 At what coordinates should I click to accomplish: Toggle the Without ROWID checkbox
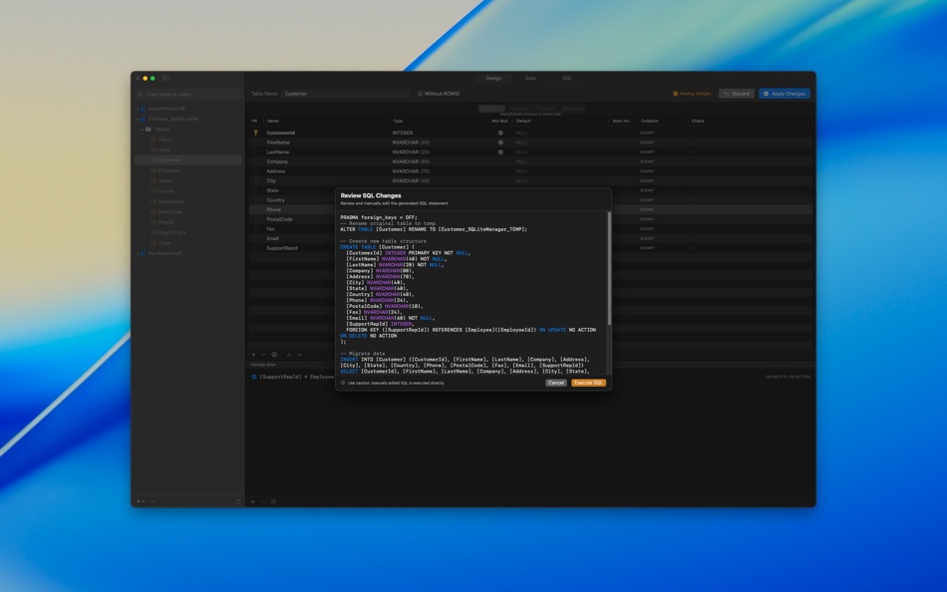pyautogui.click(x=420, y=93)
